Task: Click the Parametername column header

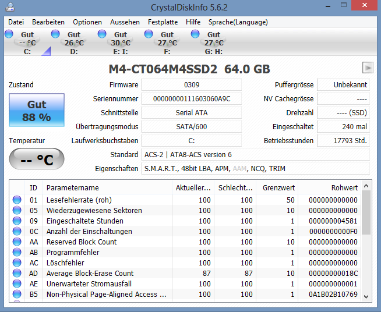Action: (107, 187)
